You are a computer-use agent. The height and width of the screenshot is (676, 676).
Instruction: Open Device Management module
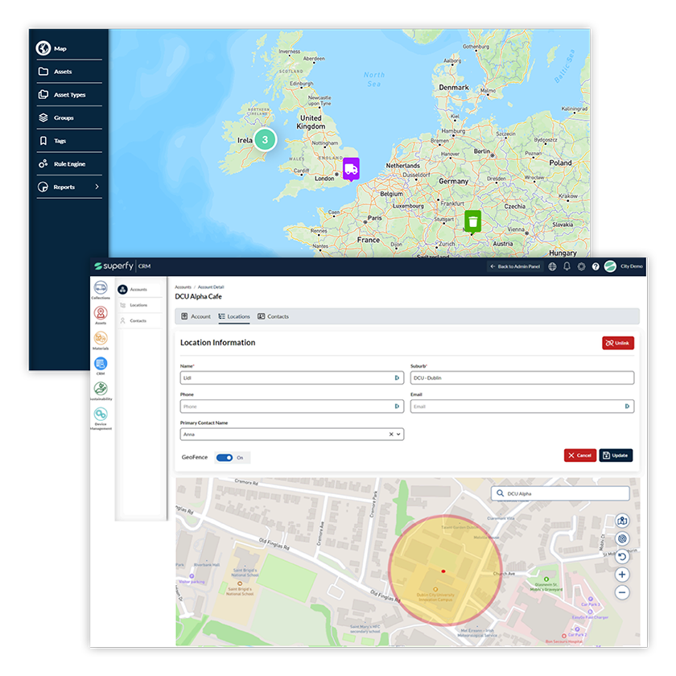(x=101, y=415)
